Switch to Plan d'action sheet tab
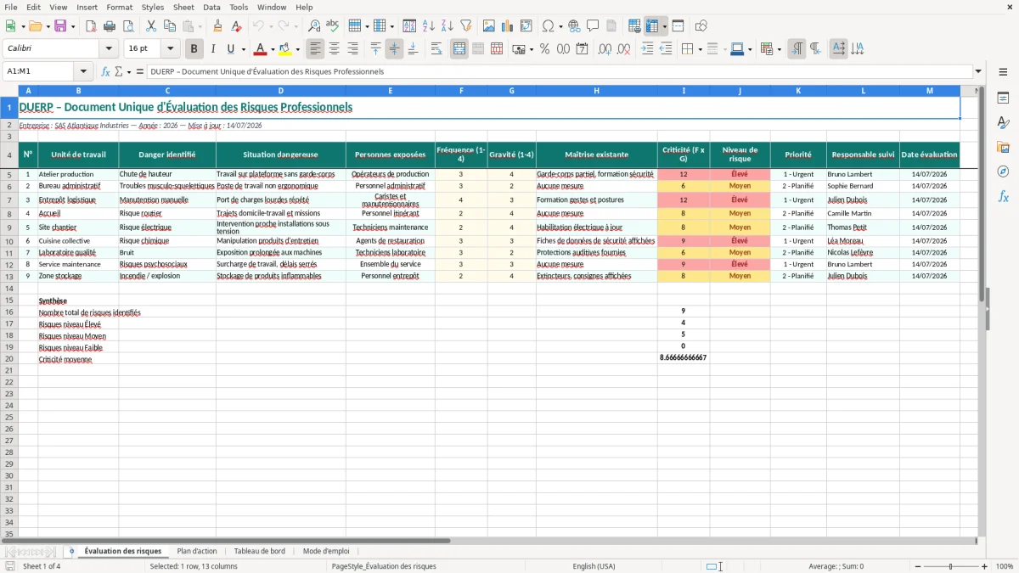This screenshot has width=1019, height=573. (197, 551)
